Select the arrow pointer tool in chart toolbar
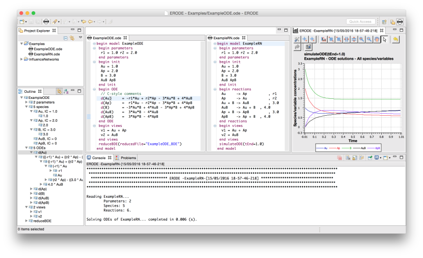The image size is (423, 258). point(384,39)
